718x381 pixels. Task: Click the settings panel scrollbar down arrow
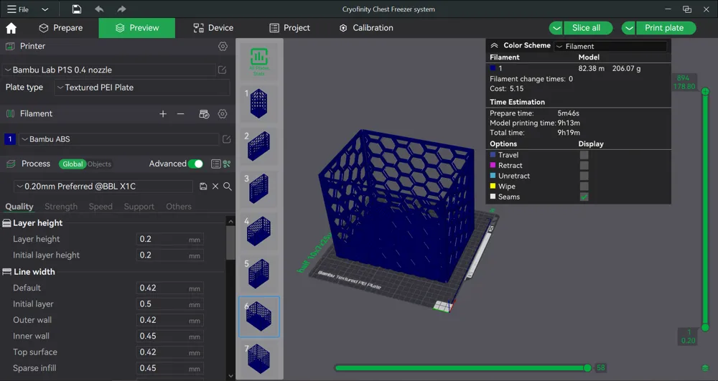coord(230,376)
